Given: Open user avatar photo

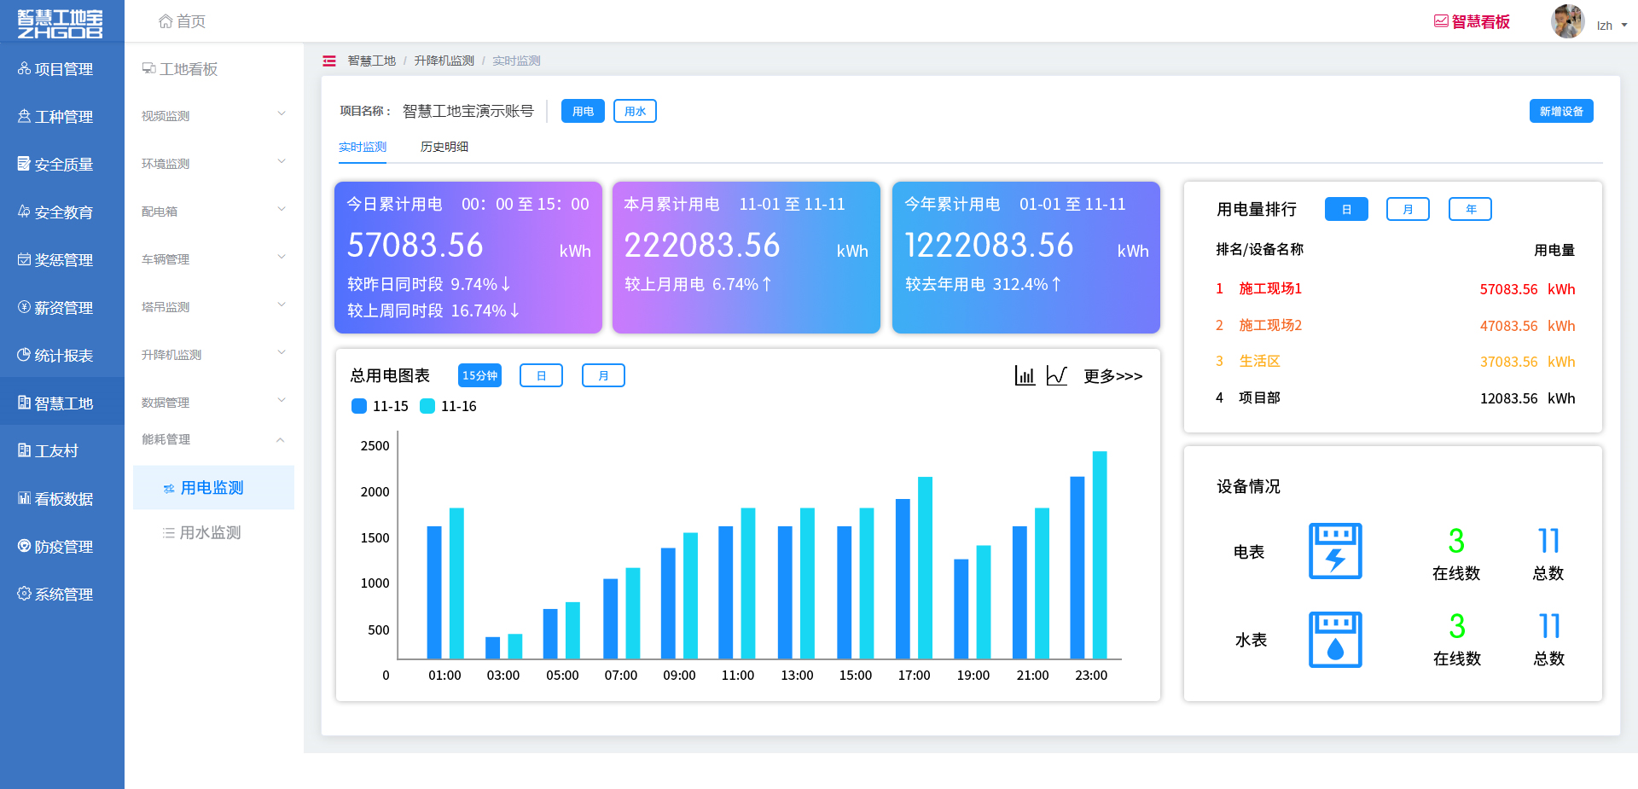Looking at the screenshot, I should [1567, 21].
